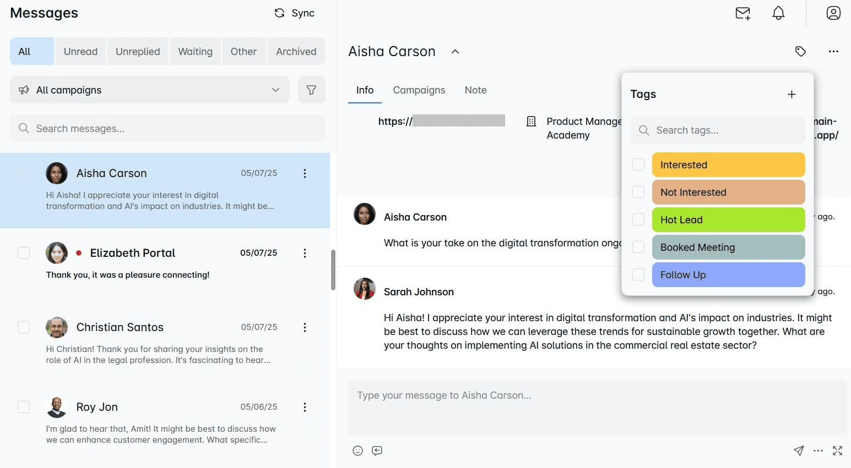Viewport: 851px width, 468px height.
Task: Open the notifications bell icon
Action: 778,13
